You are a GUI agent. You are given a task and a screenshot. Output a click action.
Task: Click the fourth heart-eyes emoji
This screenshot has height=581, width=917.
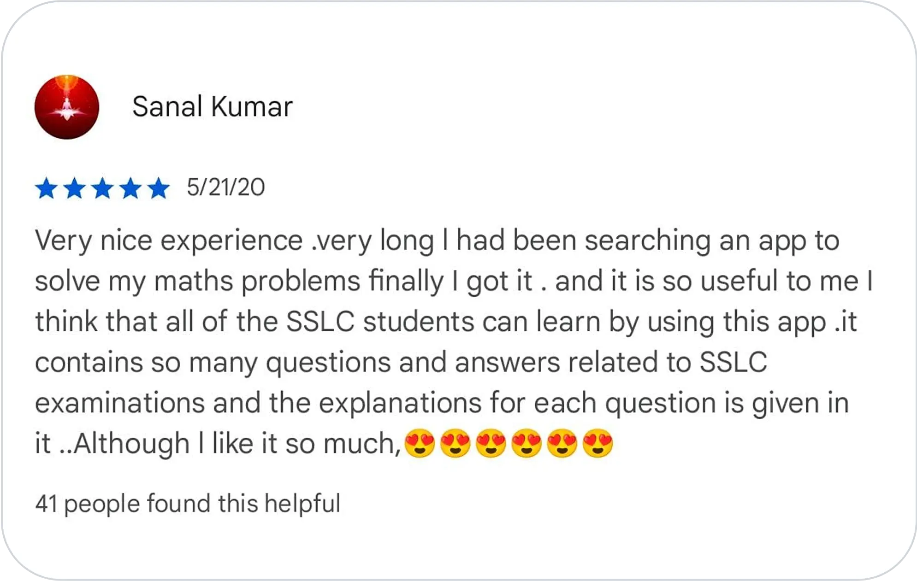[527, 443]
